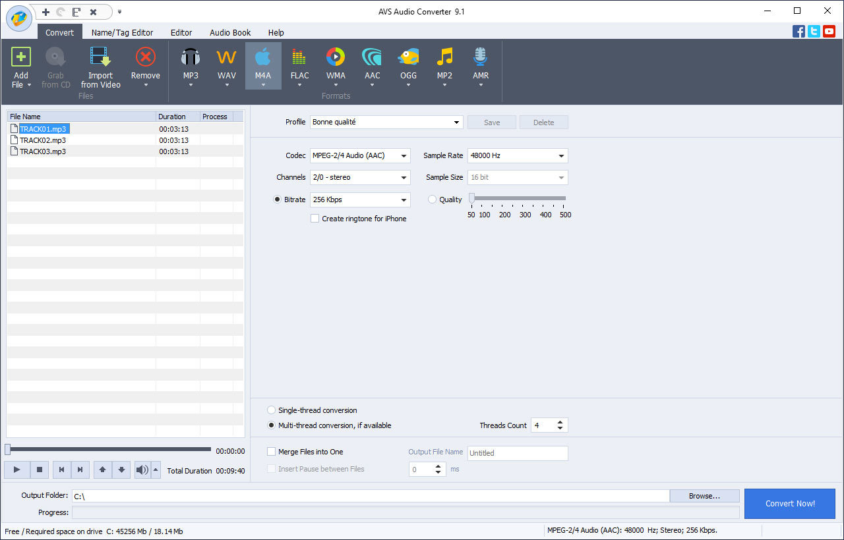This screenshot has width=844, height=540.
Task: Increase the Threads Count value
Action: pyautogui.click(x=560, y=422)
